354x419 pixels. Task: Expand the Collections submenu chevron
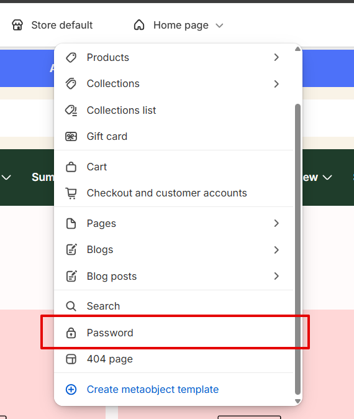pyautogui.click(x=276, y=84)
